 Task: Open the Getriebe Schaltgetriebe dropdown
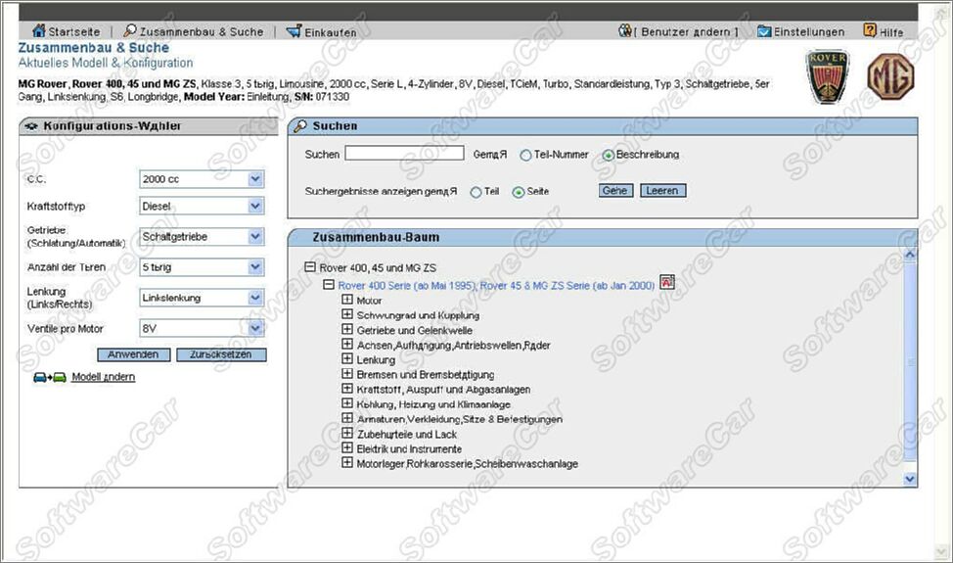(x=255, y=236)
